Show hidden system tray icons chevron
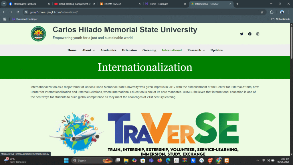The width and height of the screenshot is (293, 165). (x=257, y=160)
